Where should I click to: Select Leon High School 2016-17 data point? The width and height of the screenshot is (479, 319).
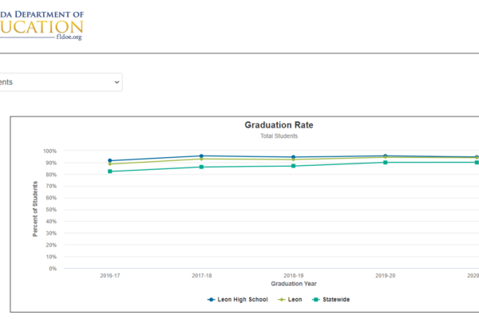[110, 160]
